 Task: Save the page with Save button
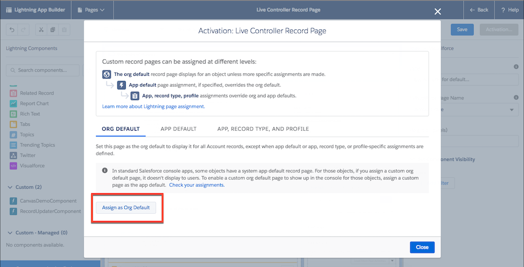[x=462, y=29]
